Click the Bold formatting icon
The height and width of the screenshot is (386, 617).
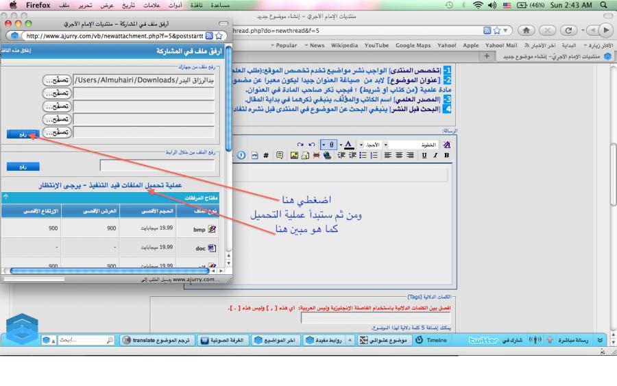pyautogui.click(x=446, y=156)
